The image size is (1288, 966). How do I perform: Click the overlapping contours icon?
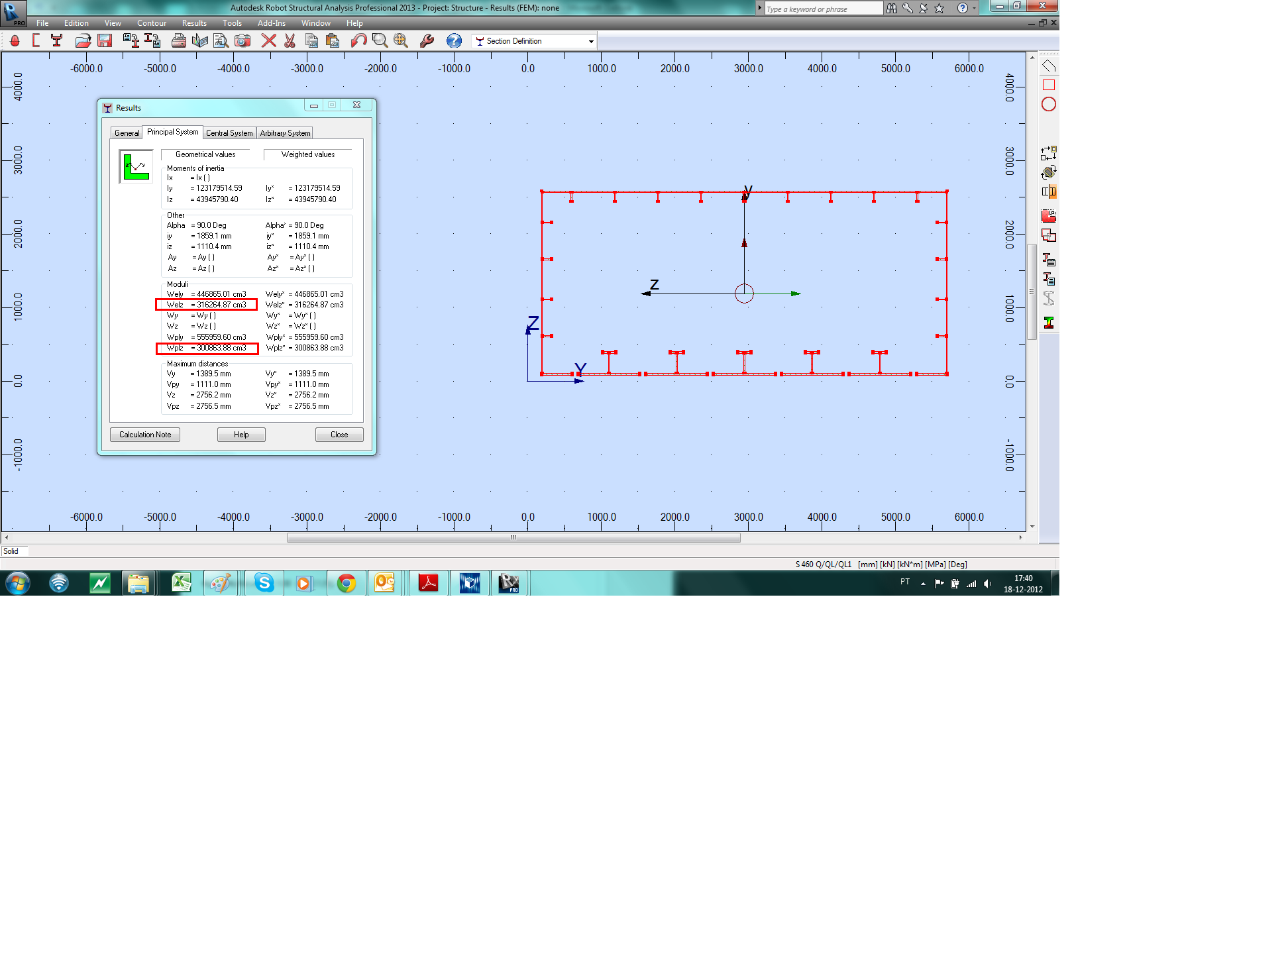(1048, 235)
